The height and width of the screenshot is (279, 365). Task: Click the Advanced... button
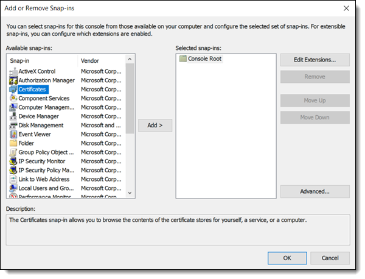coord(315,191)
